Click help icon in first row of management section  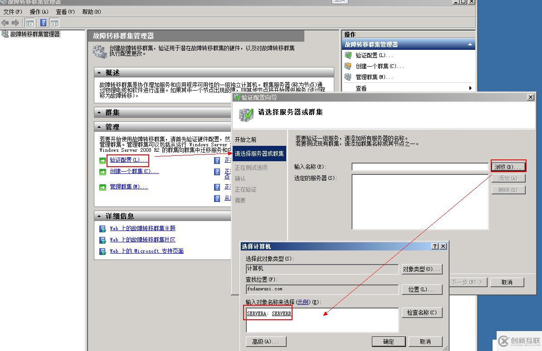pos(217,160)
